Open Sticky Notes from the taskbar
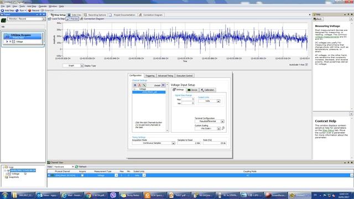The height and width of the screenshot is (199, 354). pos(131,195)
